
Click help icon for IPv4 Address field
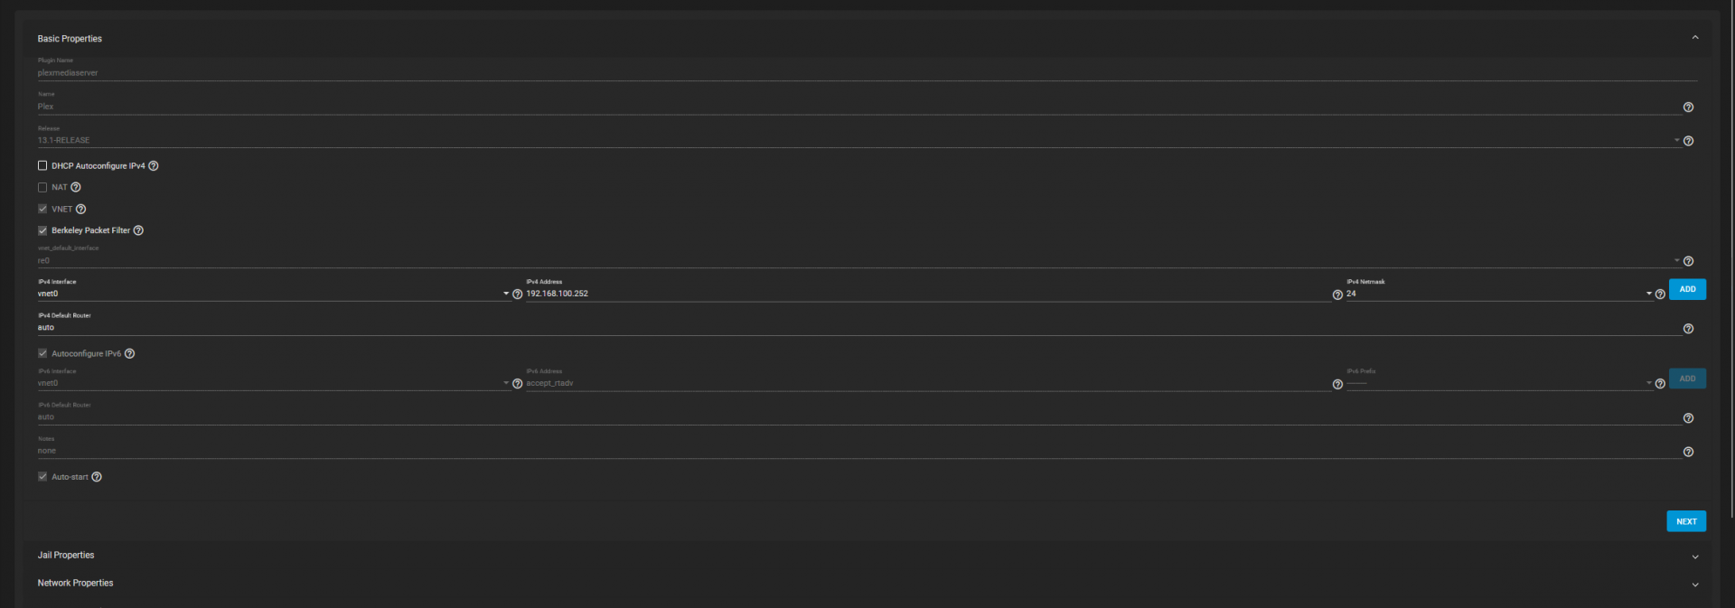1337,295
